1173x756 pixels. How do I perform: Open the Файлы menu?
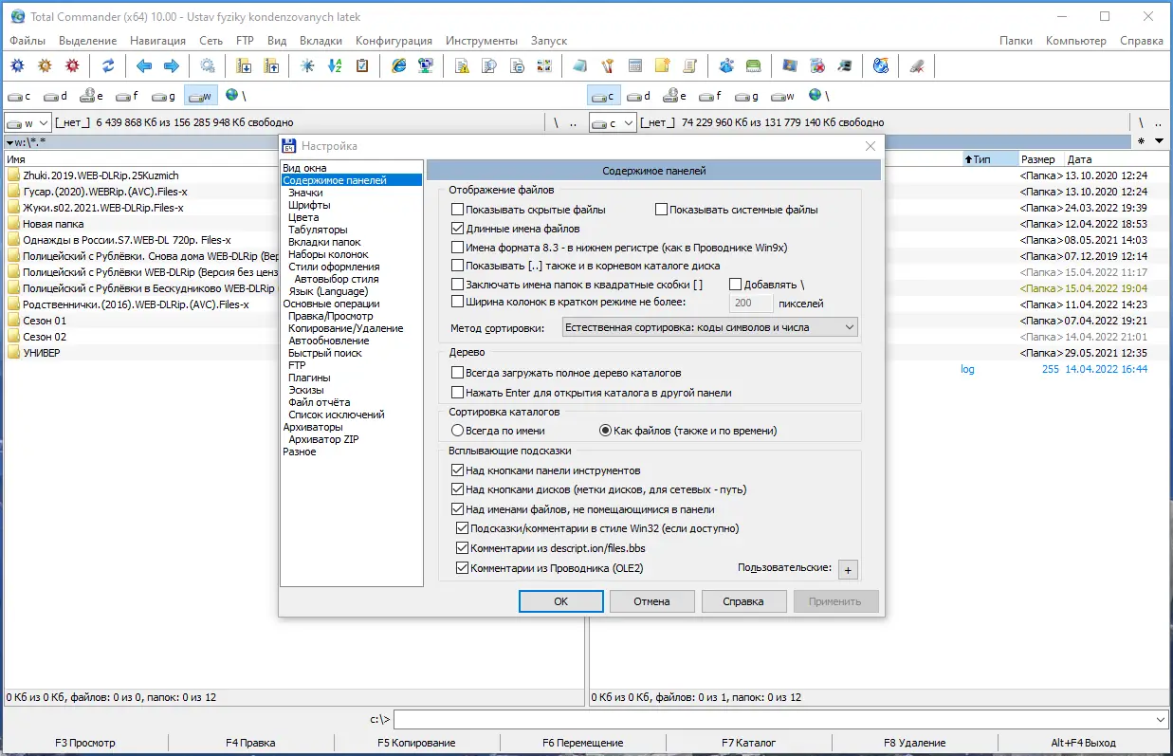27,41
